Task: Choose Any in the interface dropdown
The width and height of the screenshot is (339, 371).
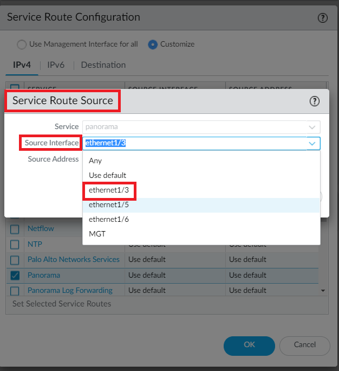Action: pos(95,161)
